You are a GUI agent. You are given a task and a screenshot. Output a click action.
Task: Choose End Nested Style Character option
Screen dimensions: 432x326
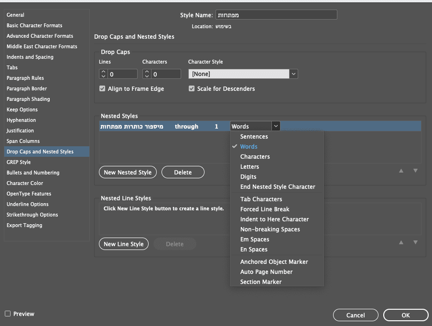click(x=277, y=187)
